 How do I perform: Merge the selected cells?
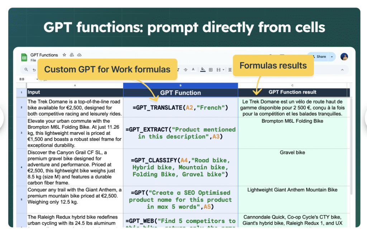219,70
